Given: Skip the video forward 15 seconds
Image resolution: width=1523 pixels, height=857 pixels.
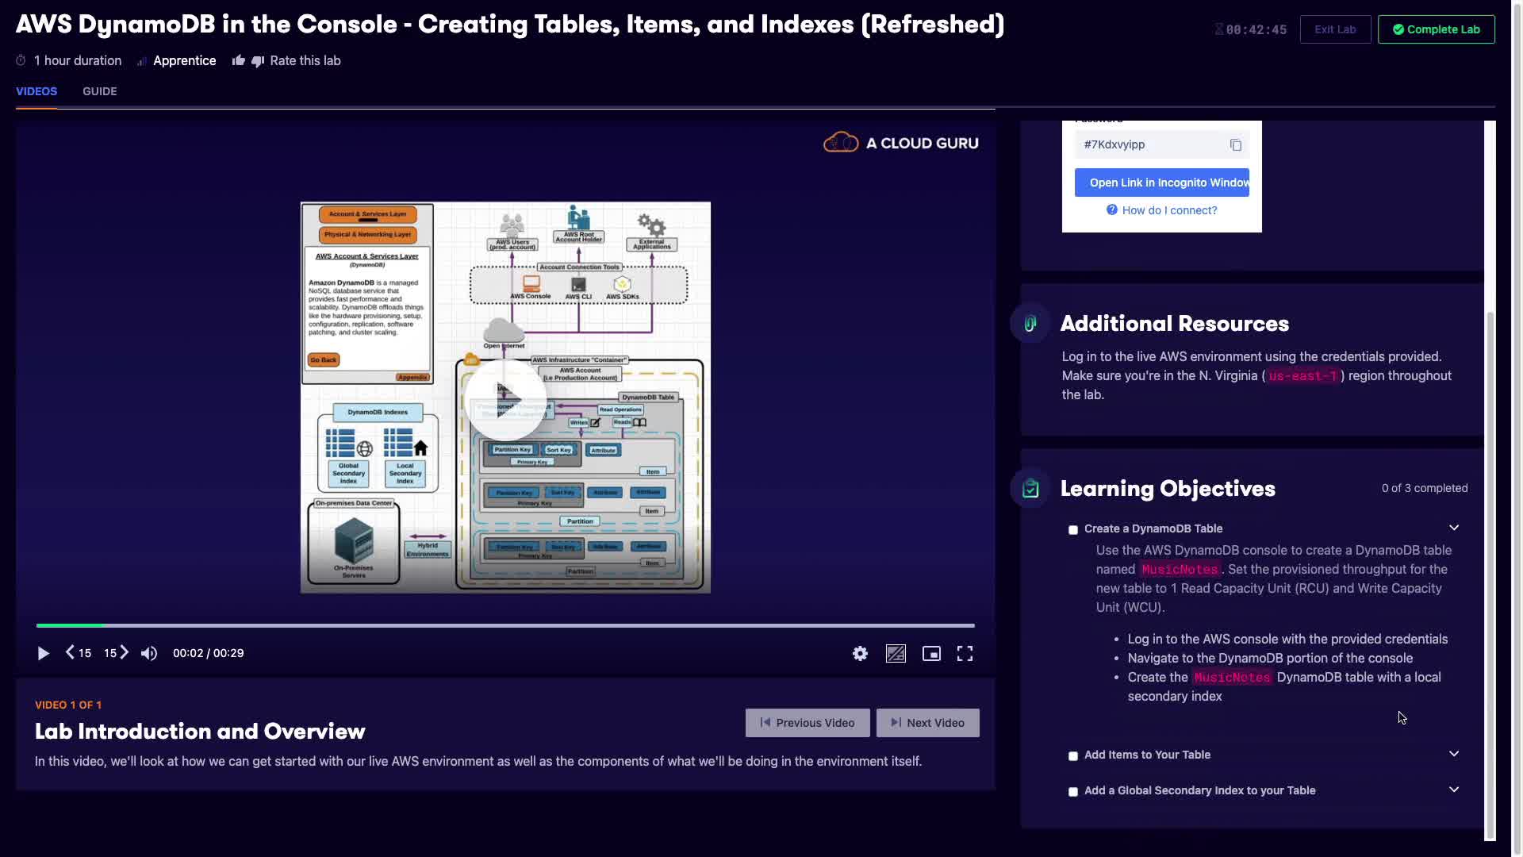Looking at the screenshot, I should (116, 653).
